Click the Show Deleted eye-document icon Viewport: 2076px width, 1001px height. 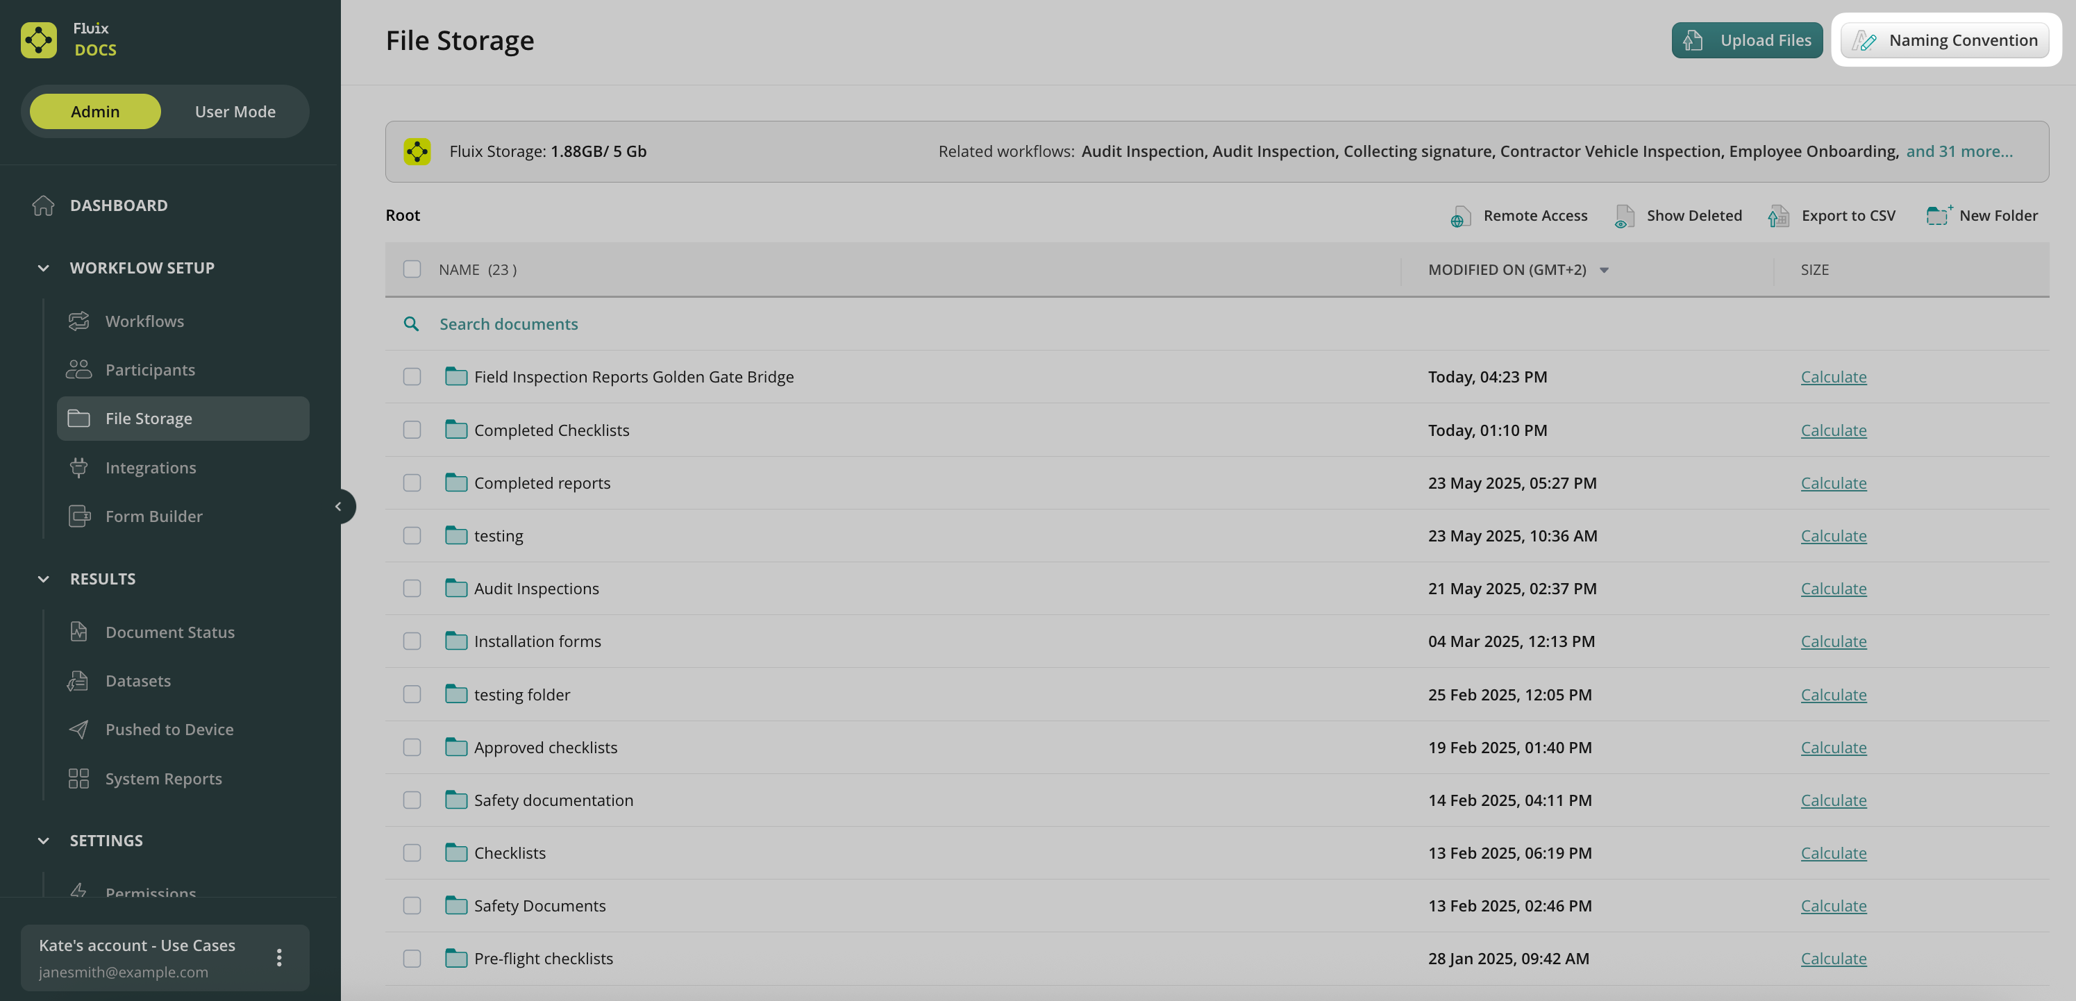coord(1624,216)
